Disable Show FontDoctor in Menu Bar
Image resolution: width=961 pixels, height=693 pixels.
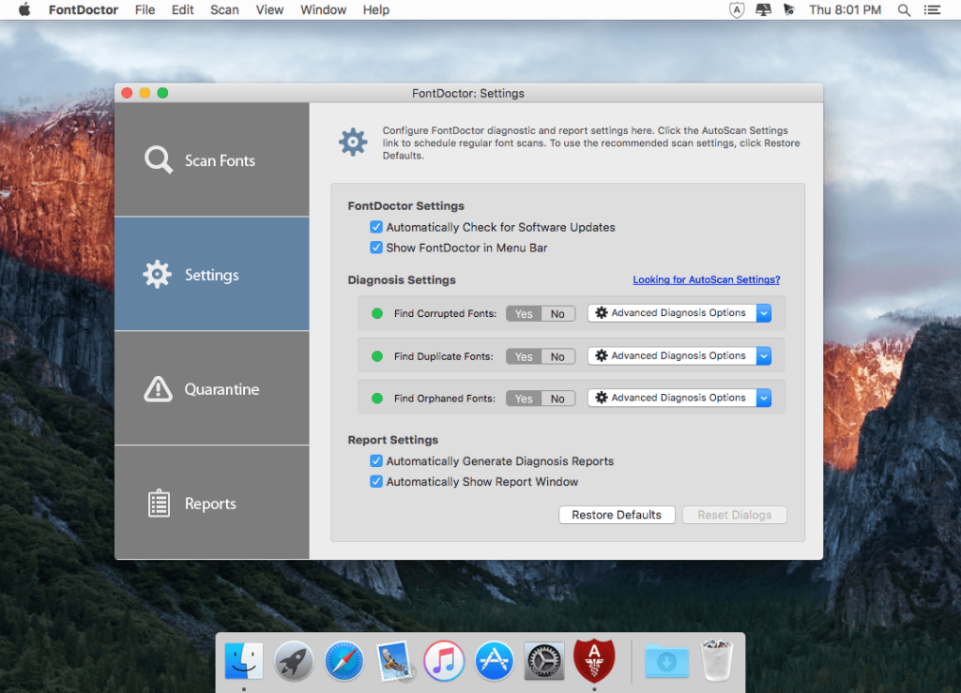pyautogui.click(x=376, y=248)
